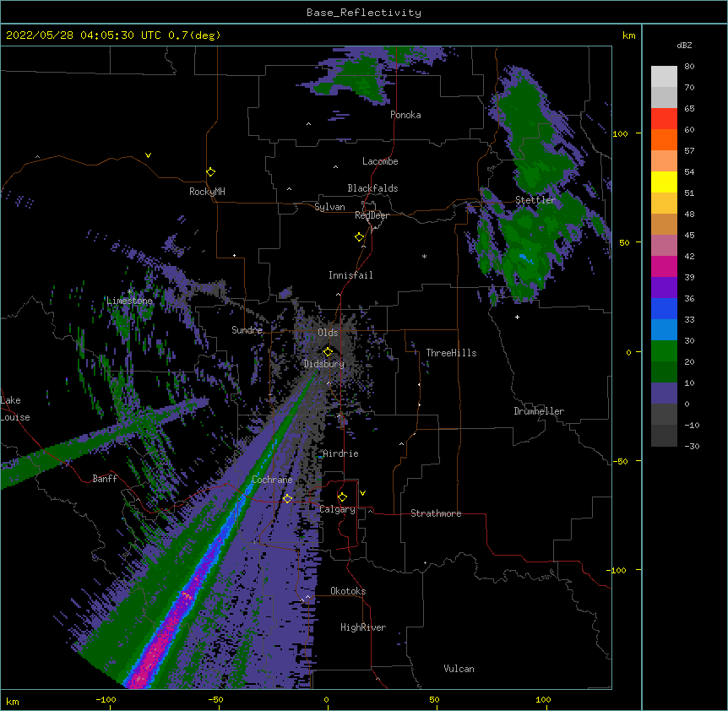Screen dimensions: 728x711
Task: Click the Lacombe city label
Action: click(380, 161)
